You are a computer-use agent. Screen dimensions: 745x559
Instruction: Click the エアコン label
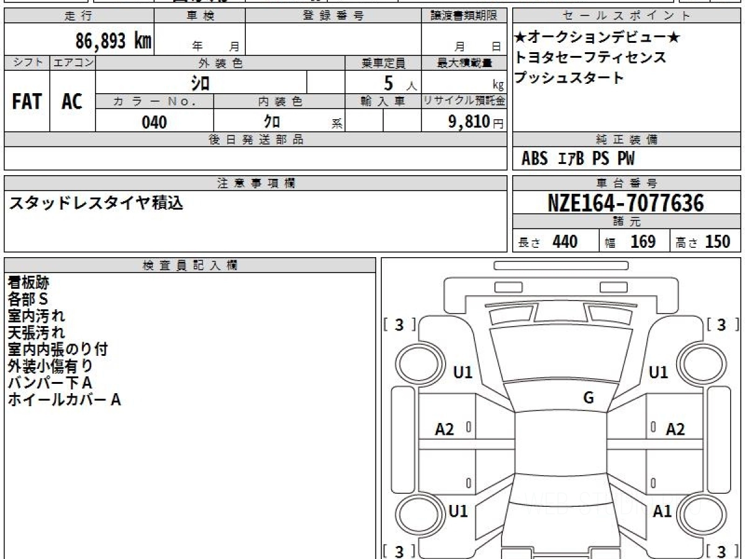[x=73, y=63]
